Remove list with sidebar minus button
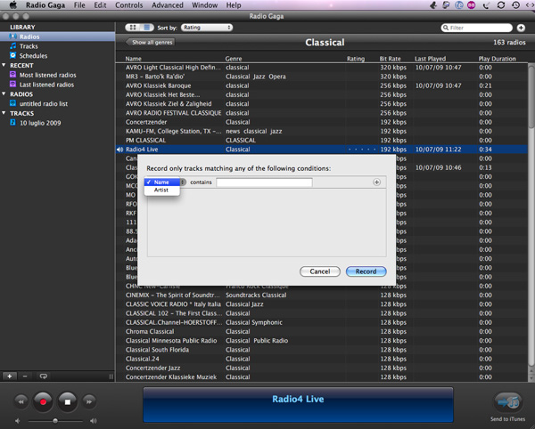Screen dimensions: 535x429 pyautogui.click(x=25, y=376)
